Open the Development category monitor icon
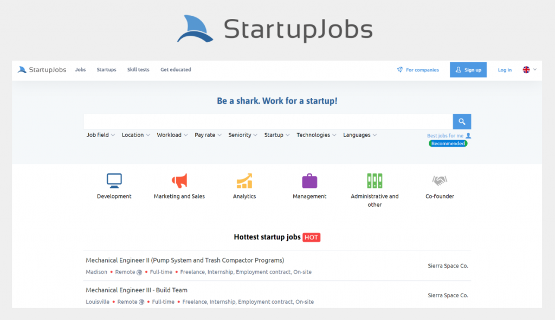The height and width of the screenshot is (320, 555). pyautogui.click(x=114, y=181)
